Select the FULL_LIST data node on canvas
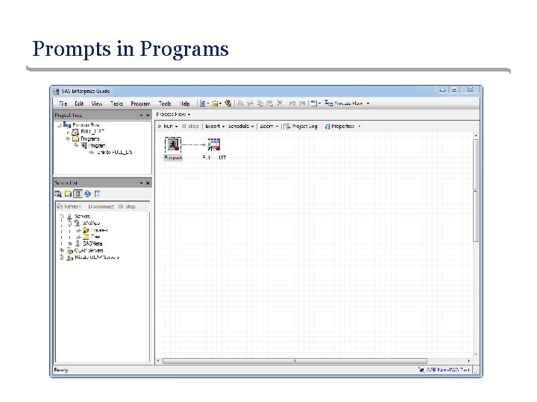The image size is (537, 402). 214,144
